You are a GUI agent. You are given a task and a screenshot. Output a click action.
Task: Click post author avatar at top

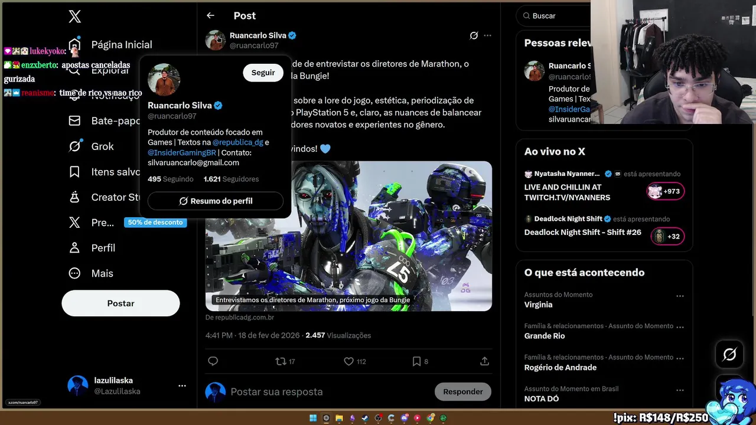click(216, 40)
